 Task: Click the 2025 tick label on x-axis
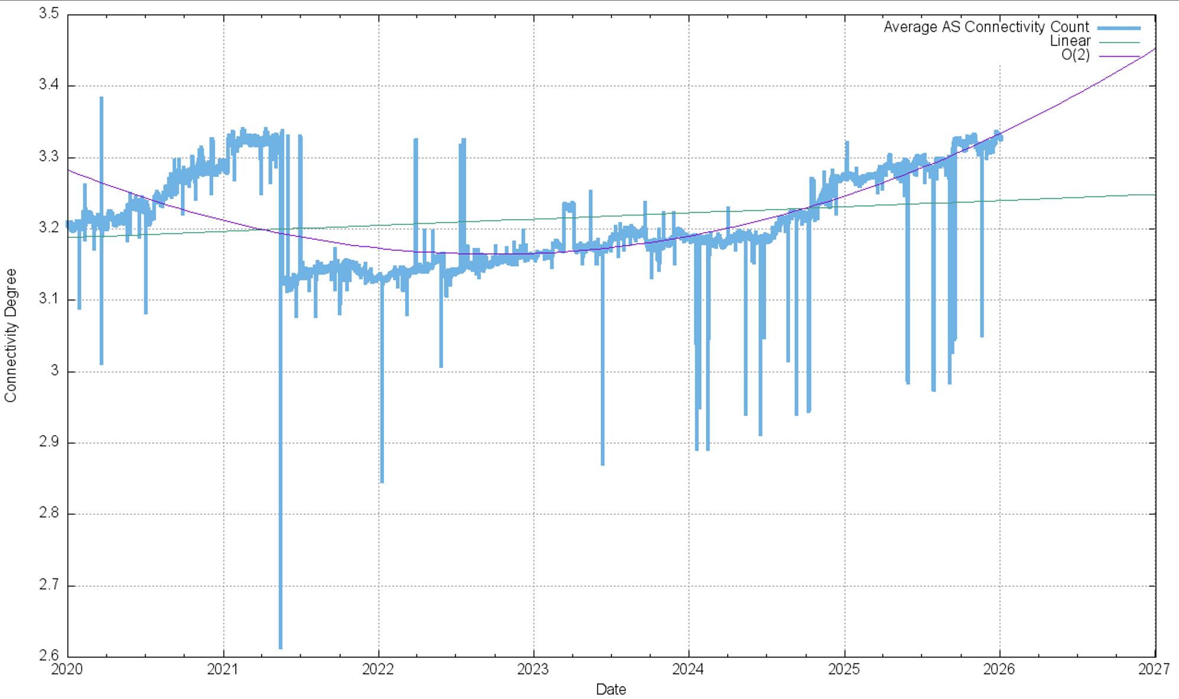[844, 669]
